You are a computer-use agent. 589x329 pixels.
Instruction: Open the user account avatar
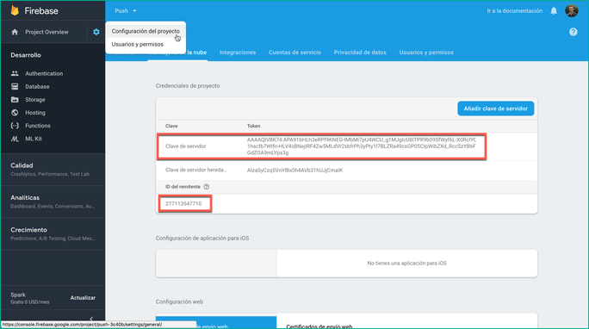[571, 10]
